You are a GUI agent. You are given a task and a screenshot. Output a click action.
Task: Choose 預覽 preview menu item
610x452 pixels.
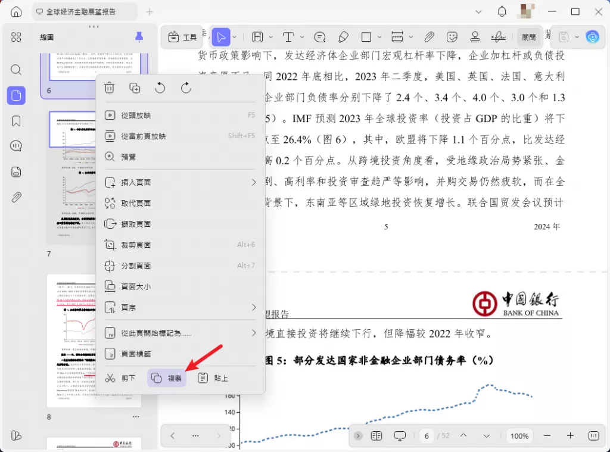click(x=180, y=157)
